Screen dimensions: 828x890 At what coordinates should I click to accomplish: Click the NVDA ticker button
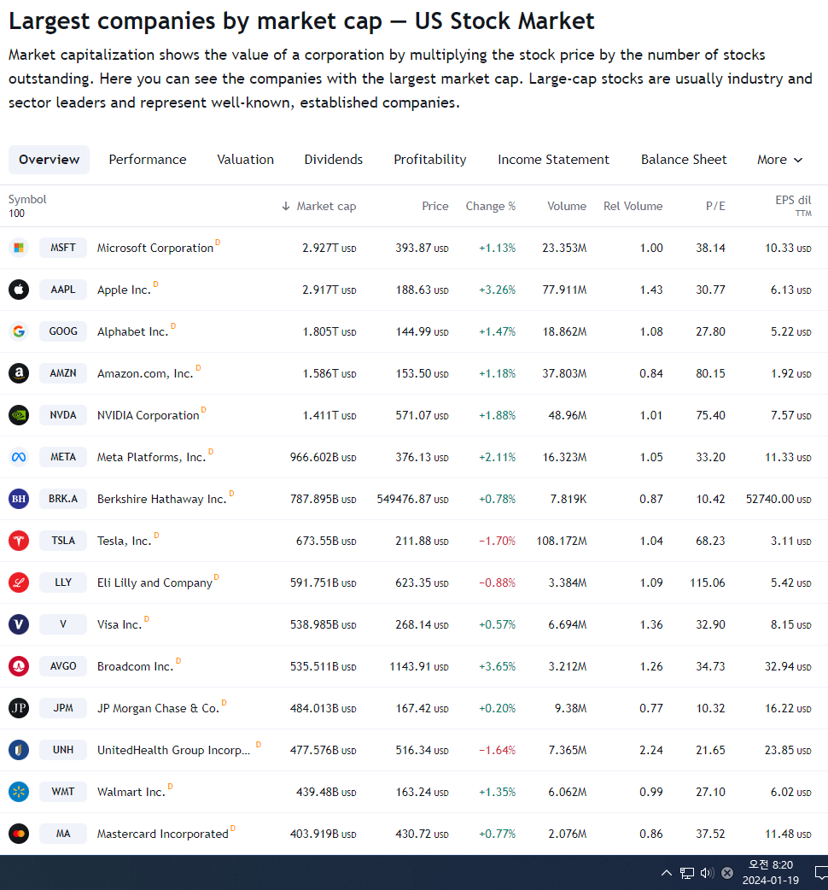63,415
